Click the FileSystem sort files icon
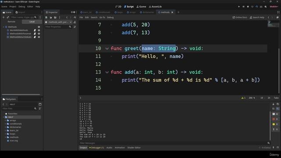The height and width of the screenshot is (158, 281). click(x=40, y=108)
